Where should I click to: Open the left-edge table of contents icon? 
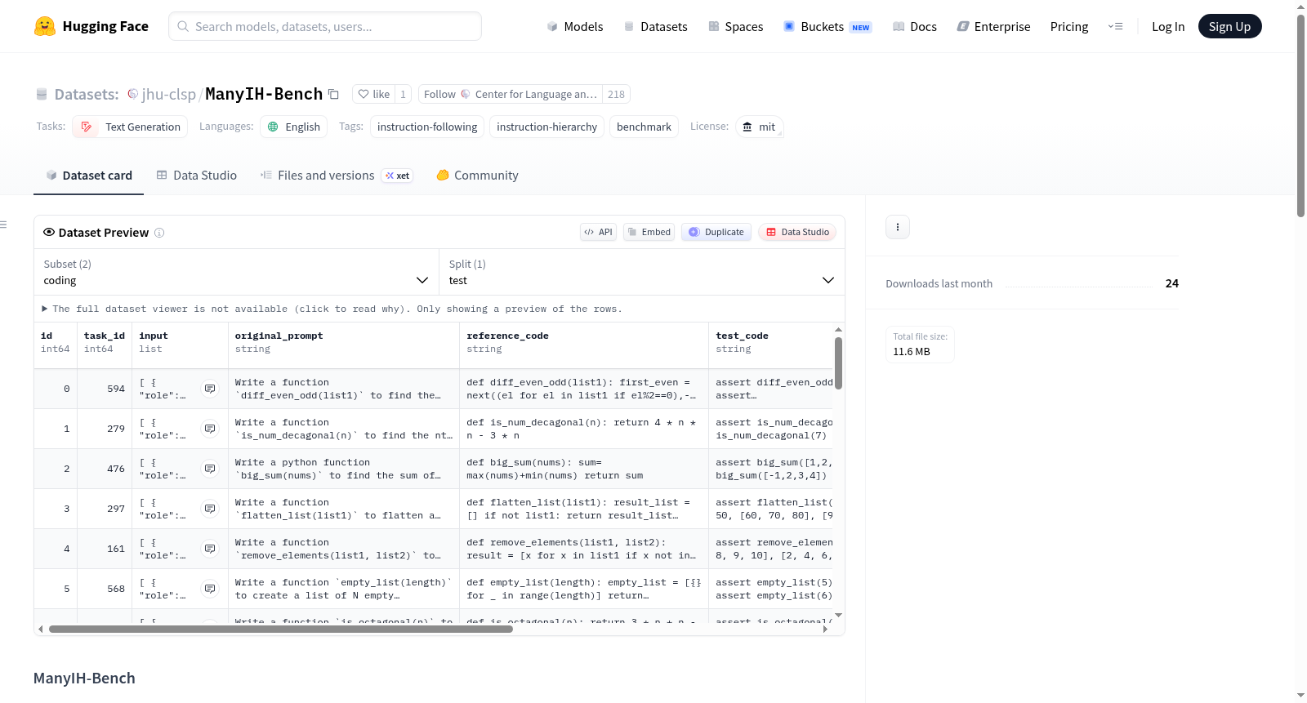pyautogui.click(x=3, y=225)
